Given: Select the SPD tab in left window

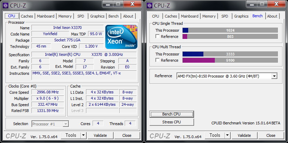Looking at the screenshot, I should 80,16.
